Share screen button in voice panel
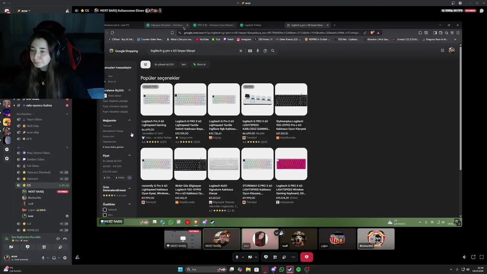The image size is (487, 274). (27, 247)
